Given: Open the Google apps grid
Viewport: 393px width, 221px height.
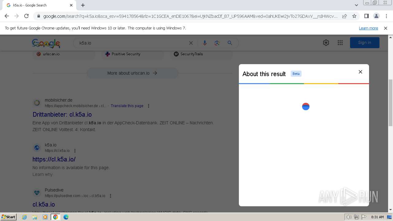Looking at the screenshot, I should [x=340, y=43].
